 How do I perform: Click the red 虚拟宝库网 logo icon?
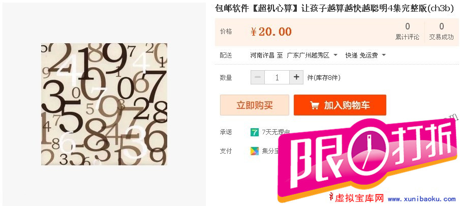point(332,199)
